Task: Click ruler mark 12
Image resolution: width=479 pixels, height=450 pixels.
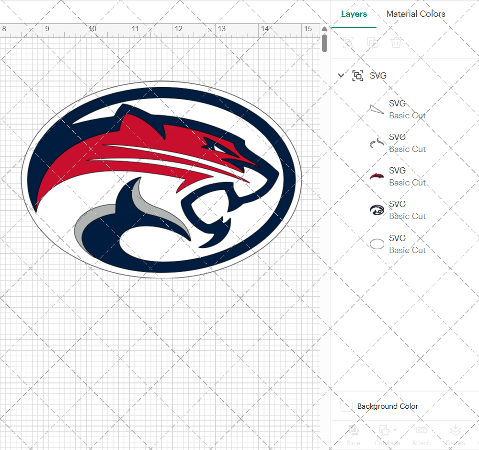Action: (178, 29)
